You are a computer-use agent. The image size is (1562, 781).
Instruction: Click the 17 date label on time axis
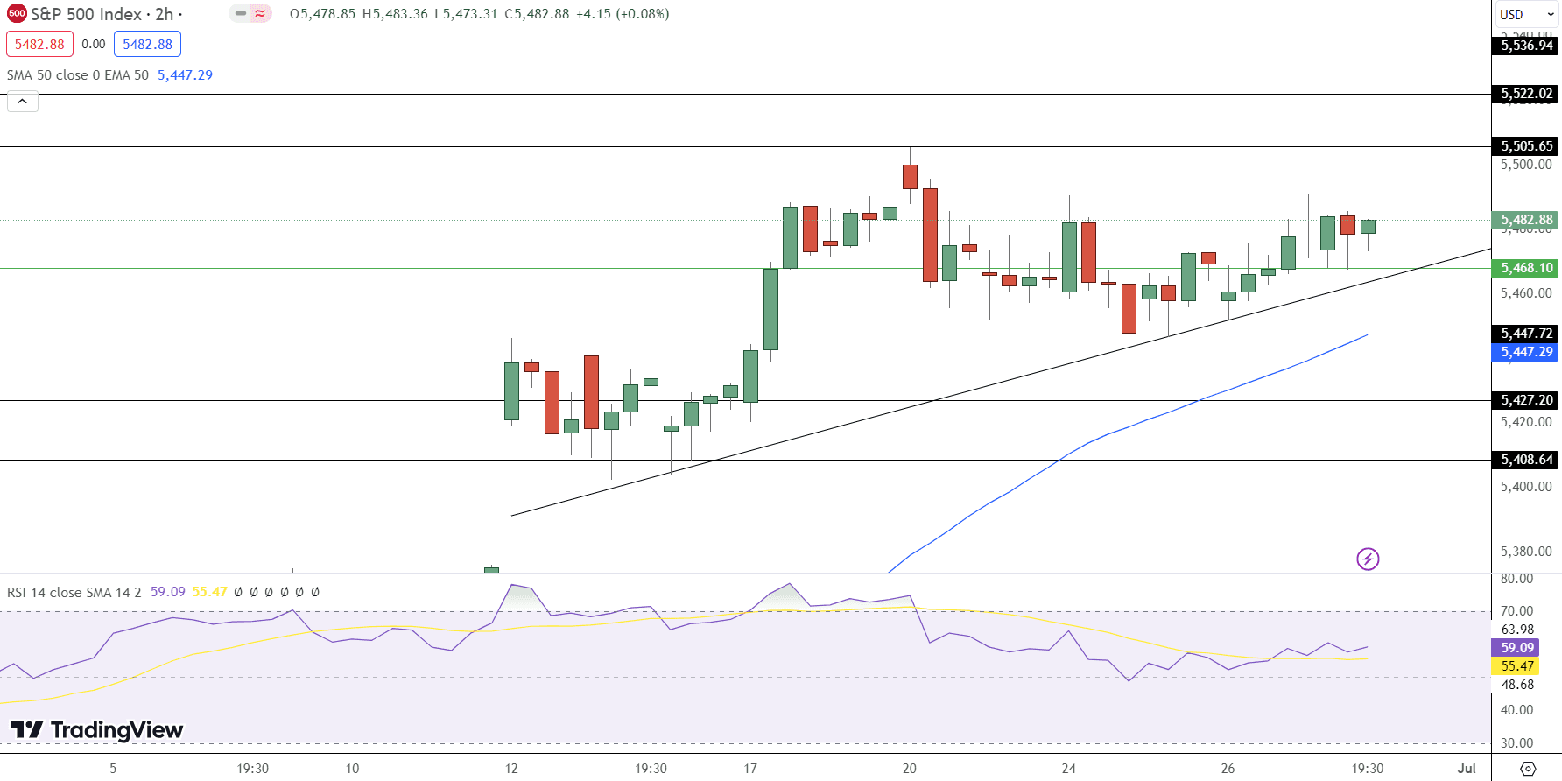click(750, 769)
